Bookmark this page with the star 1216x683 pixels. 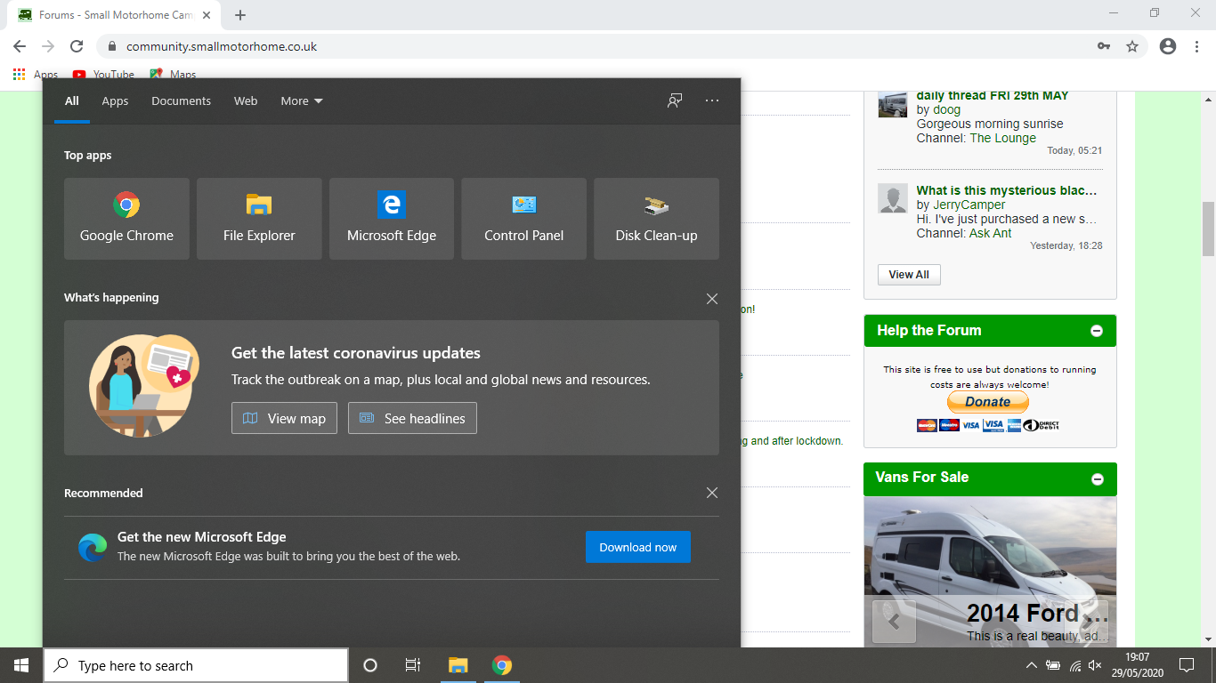pos(1132,46)
